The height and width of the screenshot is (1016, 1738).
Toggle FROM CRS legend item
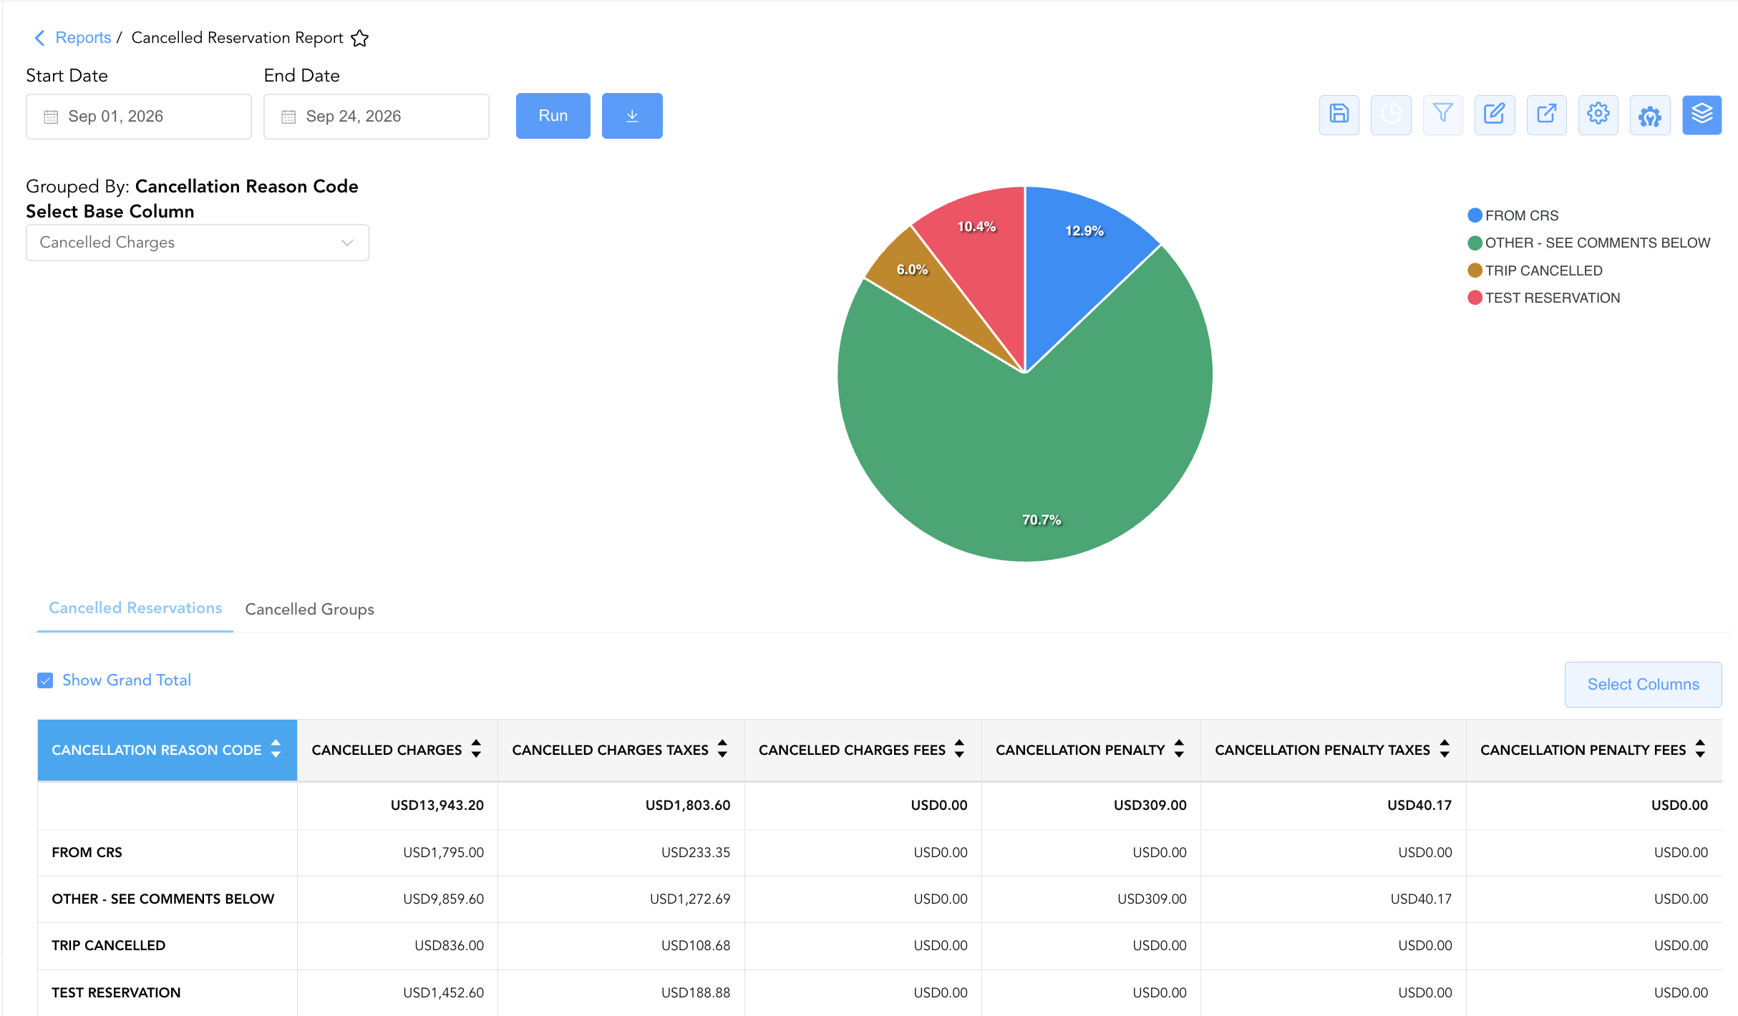[x=1513, y=215]
